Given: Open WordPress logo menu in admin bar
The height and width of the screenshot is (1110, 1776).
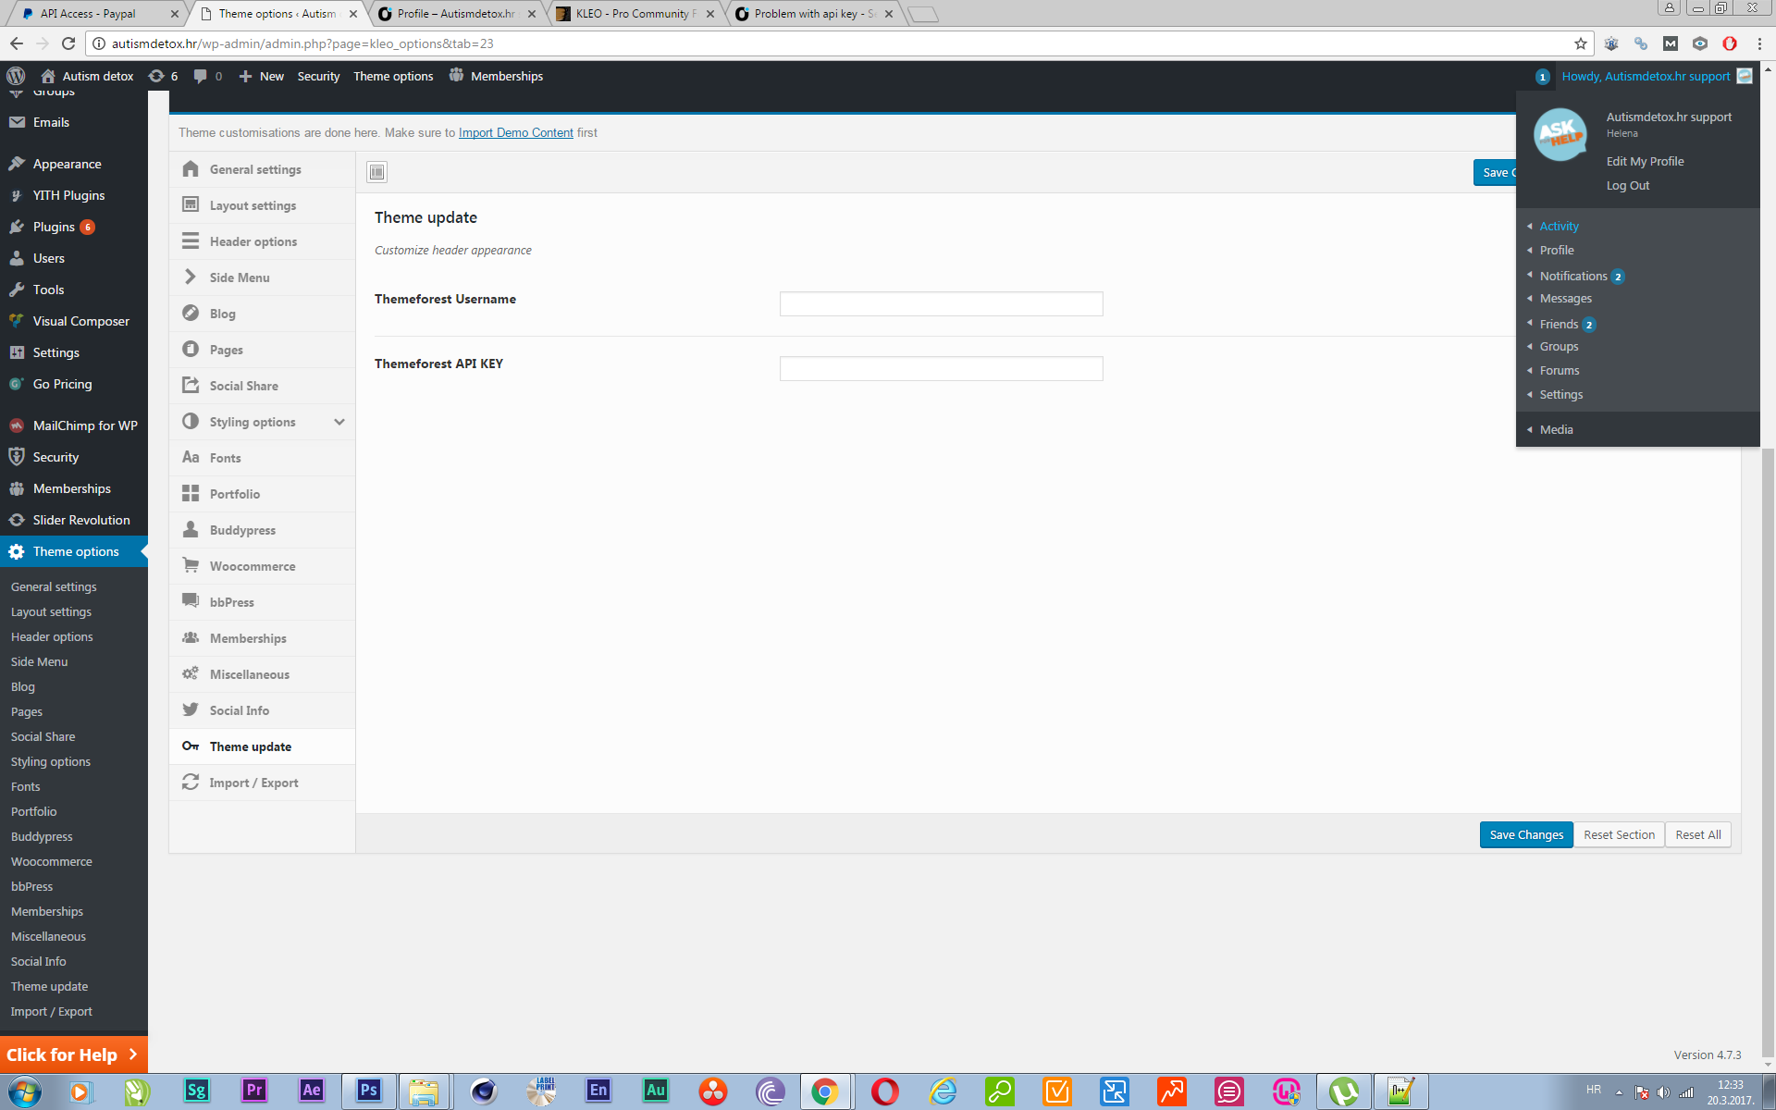Looking at the screenshot, I should [16, 76].
